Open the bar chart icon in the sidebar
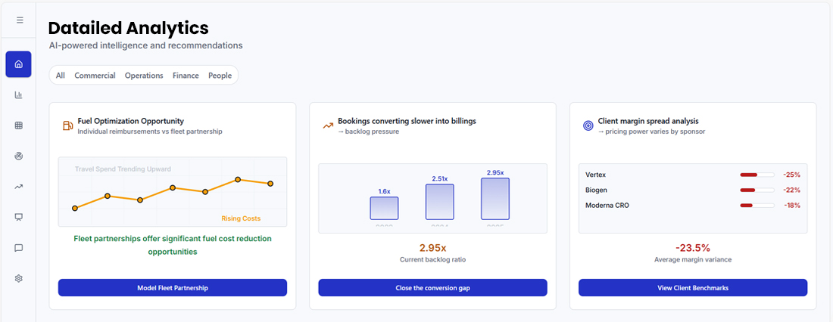The height and width of the screenshot is (322, 833). coord(19,95)
